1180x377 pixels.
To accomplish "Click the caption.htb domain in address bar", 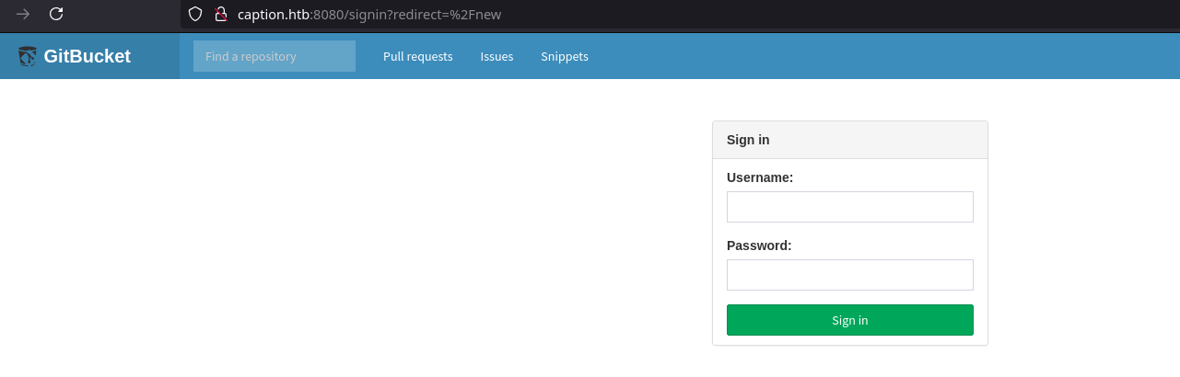I will click(271, 15).
